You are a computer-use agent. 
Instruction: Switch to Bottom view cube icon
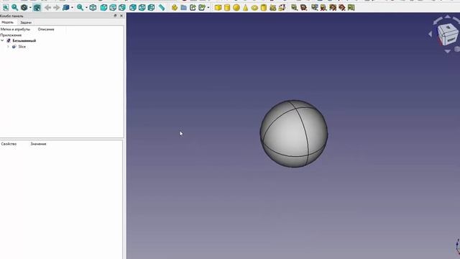[x=142, y=8]
